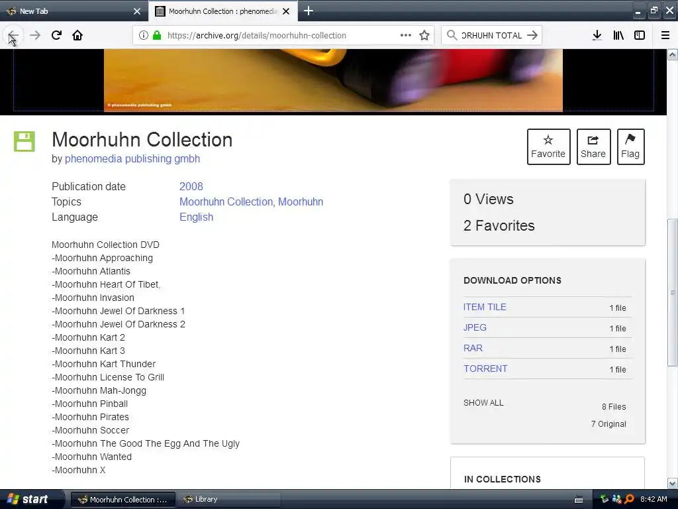
Task: Open the Firefox hamburger menu
Action: [x=665, y=36]
